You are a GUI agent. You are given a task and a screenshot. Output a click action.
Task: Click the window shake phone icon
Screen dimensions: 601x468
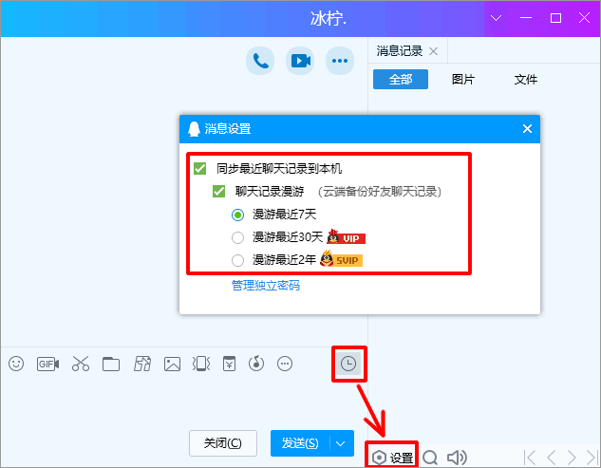(200, 364)
